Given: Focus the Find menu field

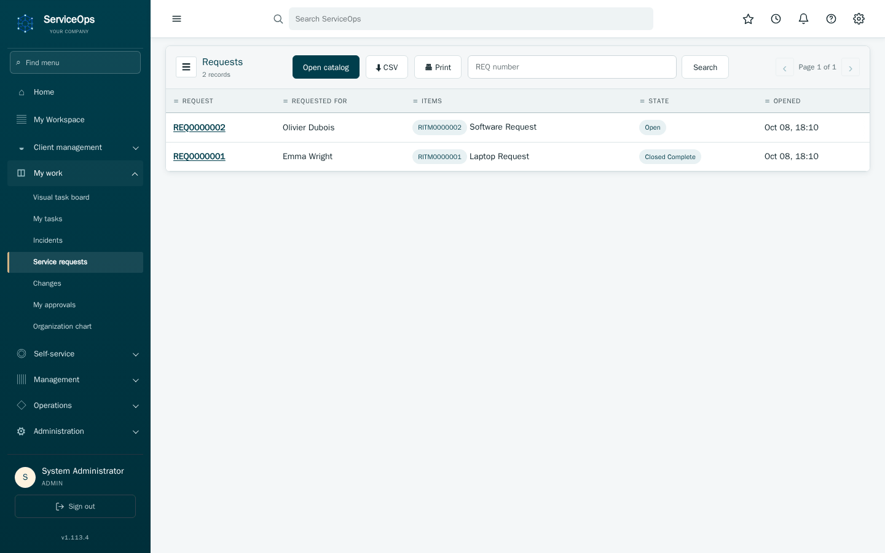Looking at the screenshot, I should (75, 62).
